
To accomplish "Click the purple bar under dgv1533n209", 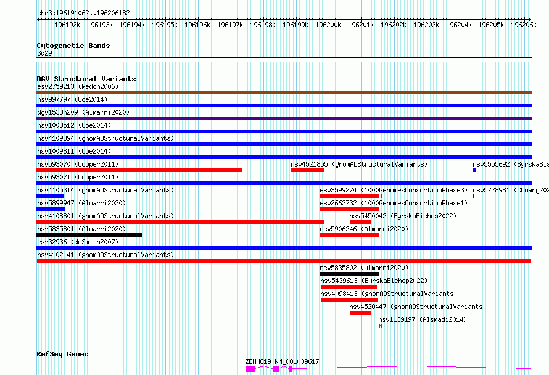I will pyautogui.click(x=284, y=118).
